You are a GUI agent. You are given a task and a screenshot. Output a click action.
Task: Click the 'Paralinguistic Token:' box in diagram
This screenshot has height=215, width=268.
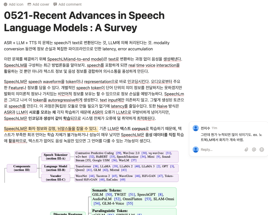coord(134,212)
